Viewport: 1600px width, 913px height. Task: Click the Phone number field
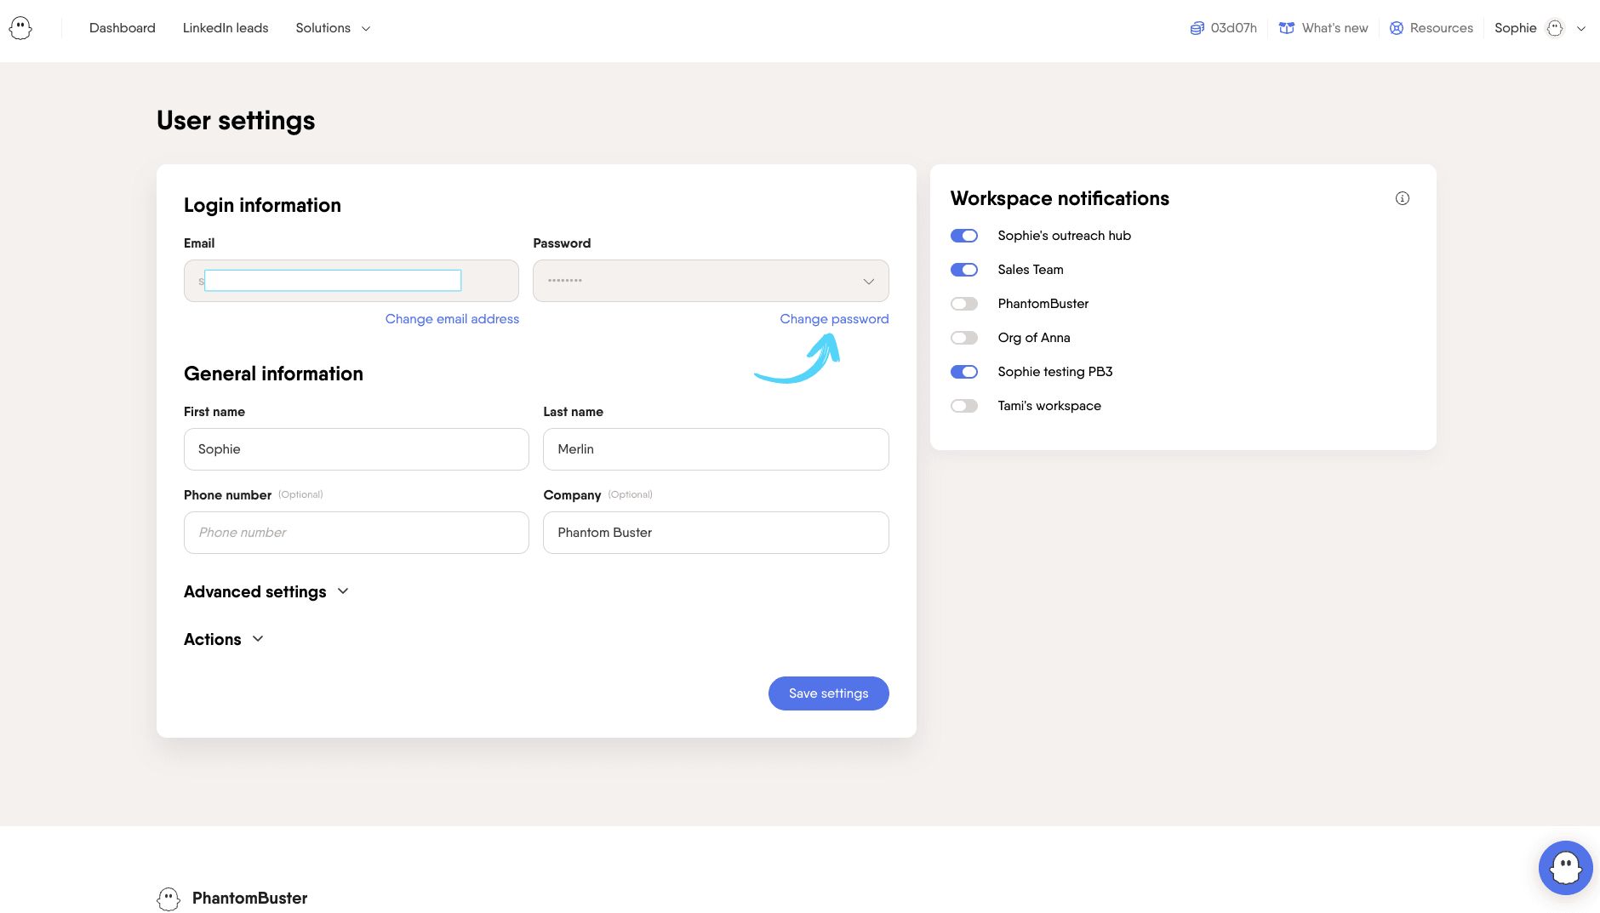(357, 533)
